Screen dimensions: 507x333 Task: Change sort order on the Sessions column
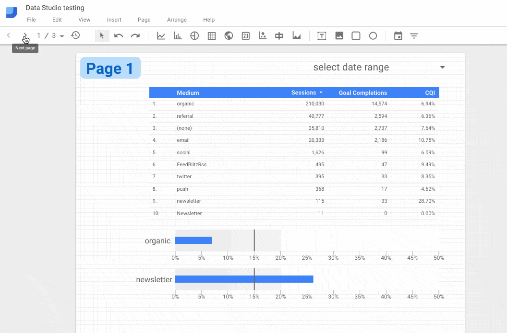pyautogui.click(x=322, y=92)
